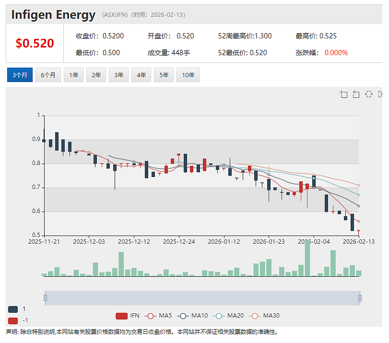Click the MA30 line endpoint marker at 2026-02-13
This screenshot has width=389, height=343.
tap(358, 185)
